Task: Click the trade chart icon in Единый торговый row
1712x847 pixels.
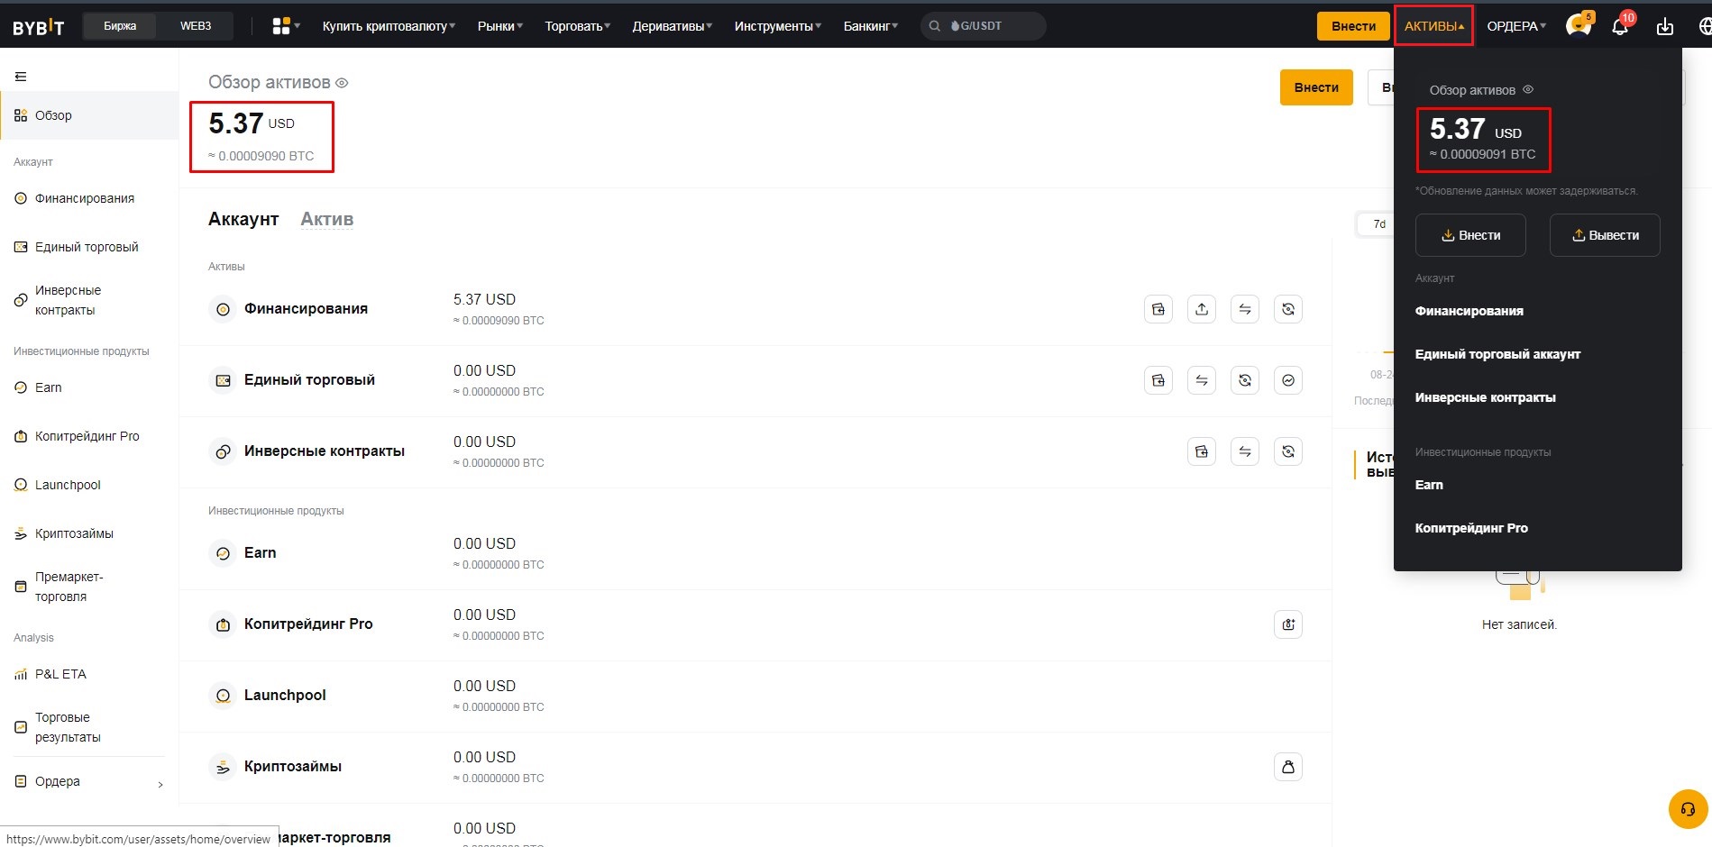Action: point(1288,380)
